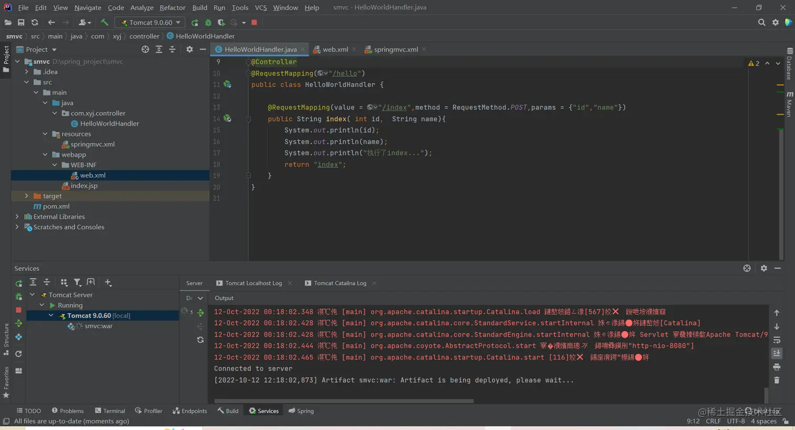Toggle the Favorites tool window stripe button
This screenshot has height=430, width=795.
click(6, 383)
